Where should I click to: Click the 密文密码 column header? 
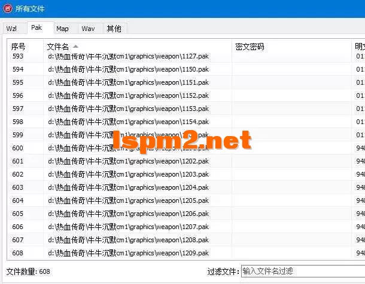(x=291, y=47)
